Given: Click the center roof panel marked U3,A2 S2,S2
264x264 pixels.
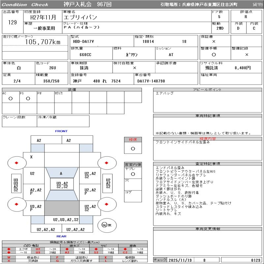Looking at the screenshot, I should point(62,185).
